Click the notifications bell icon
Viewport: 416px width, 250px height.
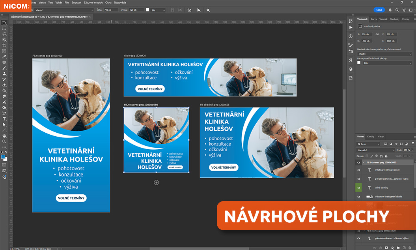click(x=390, y=10)
